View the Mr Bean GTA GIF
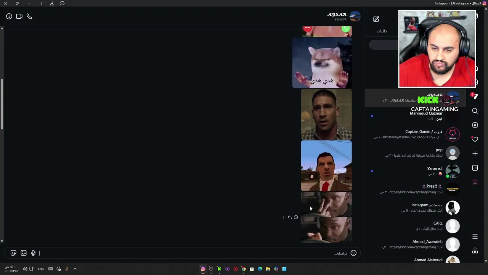The height and width of the screenshot is (275, 488). point(326,166)
